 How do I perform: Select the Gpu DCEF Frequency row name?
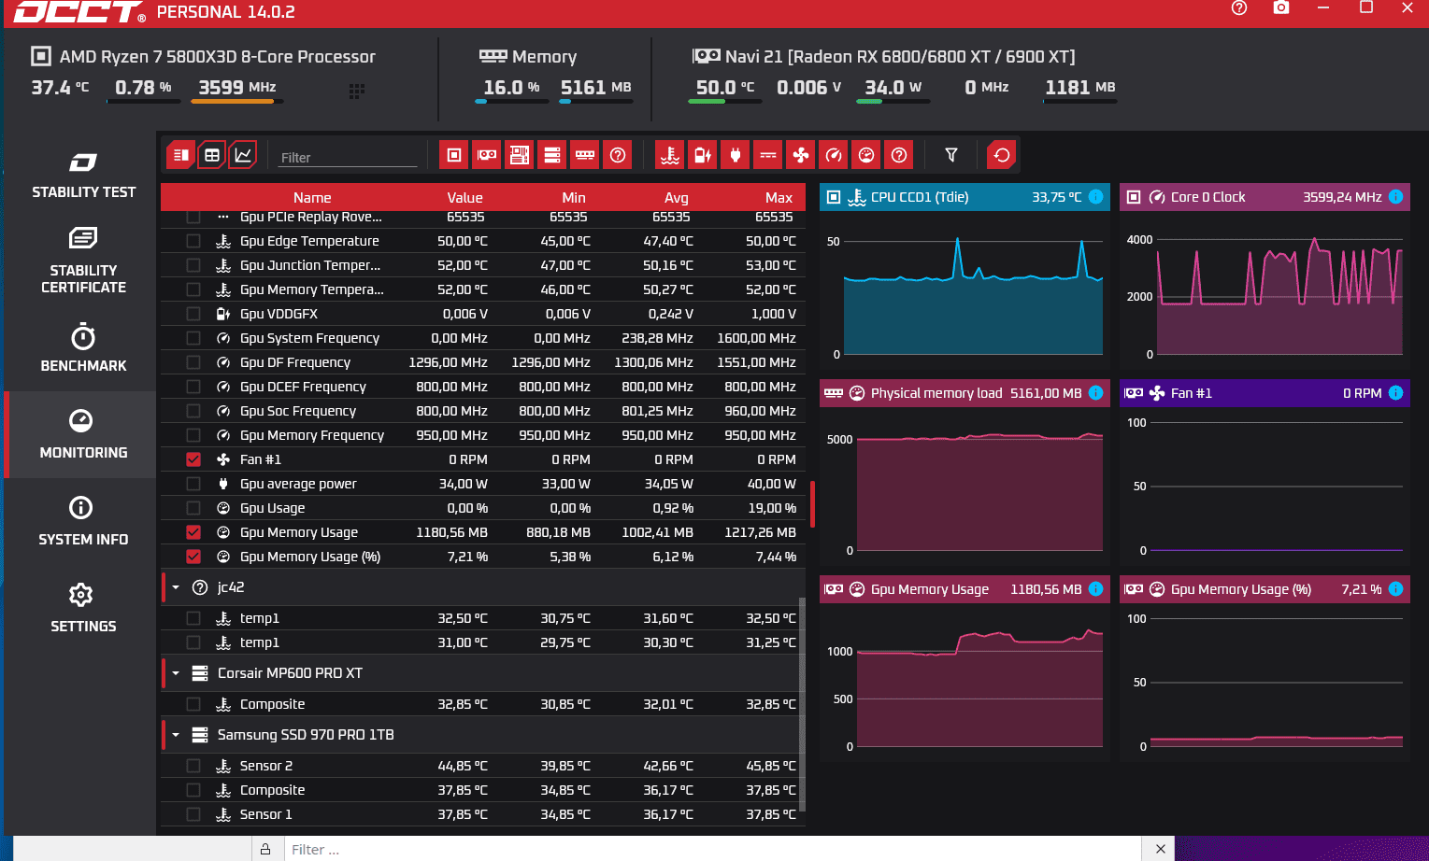[x=303, y=387]
